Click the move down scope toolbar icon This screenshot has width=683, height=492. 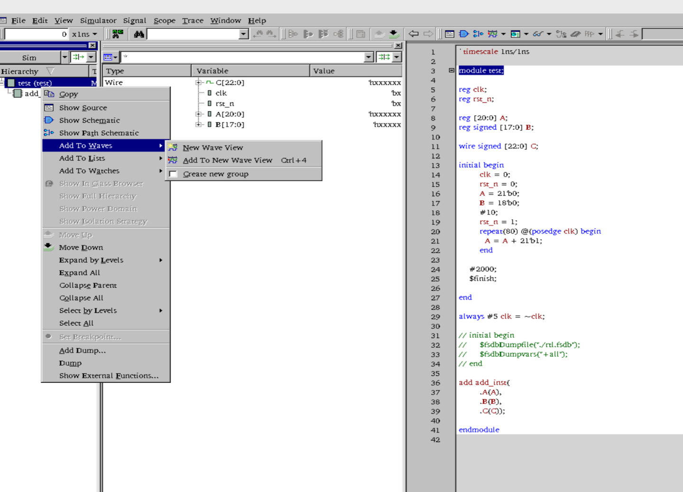coord(393,34)
